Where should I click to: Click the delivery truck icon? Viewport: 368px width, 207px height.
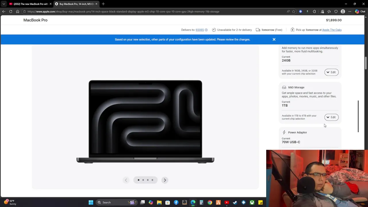[x=258, y=30]
